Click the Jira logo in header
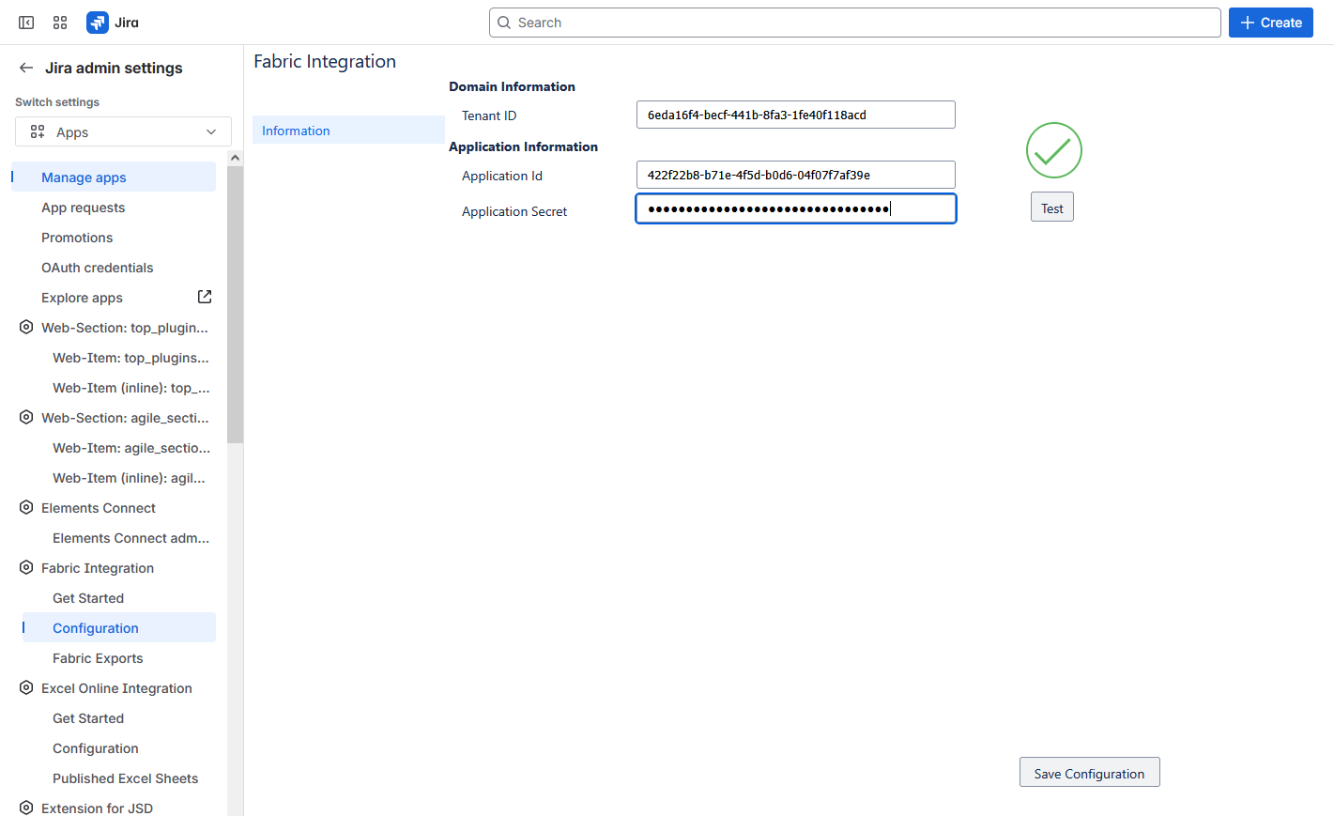 click(x=113, y=23)
